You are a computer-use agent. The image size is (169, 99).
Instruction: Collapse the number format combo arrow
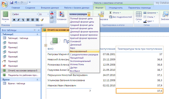tap(89, 14)
